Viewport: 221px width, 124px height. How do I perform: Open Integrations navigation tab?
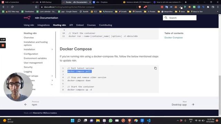click(44, 25)
